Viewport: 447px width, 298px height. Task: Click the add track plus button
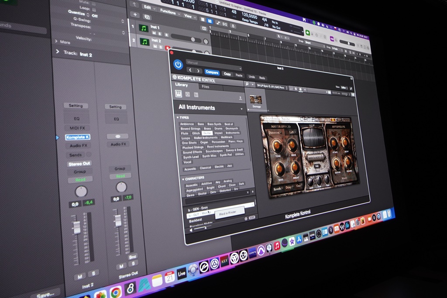coord(135,15)
